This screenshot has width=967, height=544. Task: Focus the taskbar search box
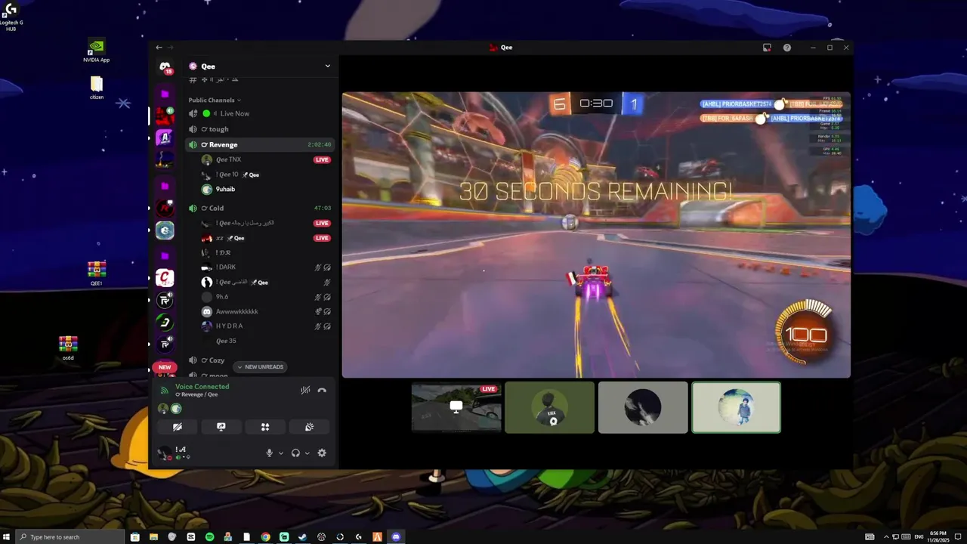70,536
